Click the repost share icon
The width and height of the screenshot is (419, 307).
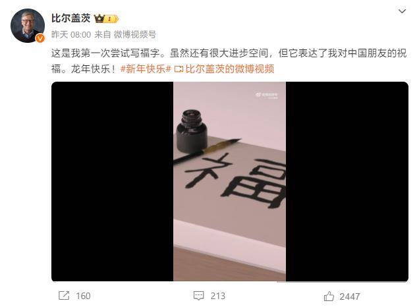click(64, 296)
